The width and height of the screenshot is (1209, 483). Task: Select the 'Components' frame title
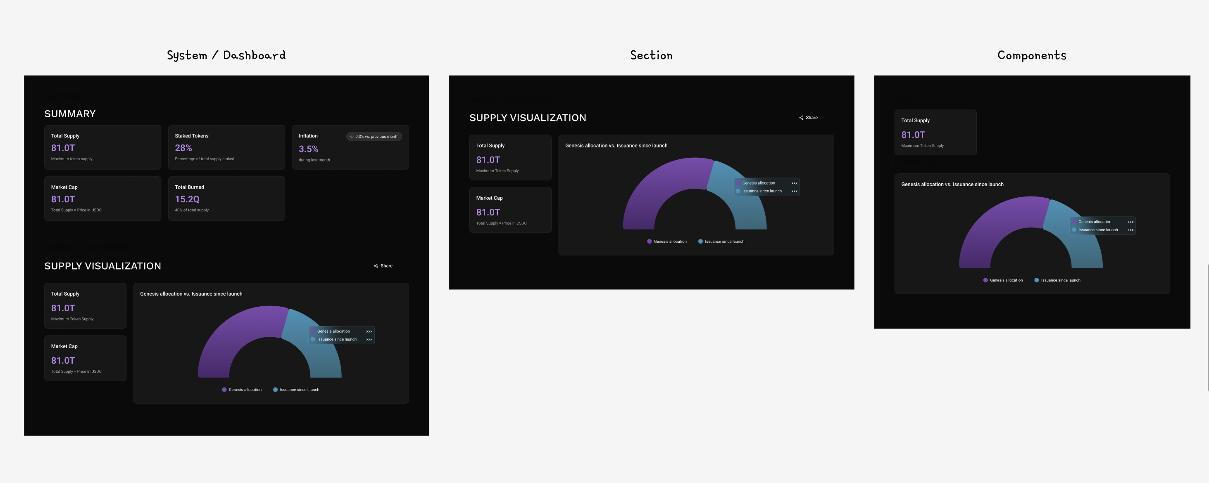[1032, 55]
